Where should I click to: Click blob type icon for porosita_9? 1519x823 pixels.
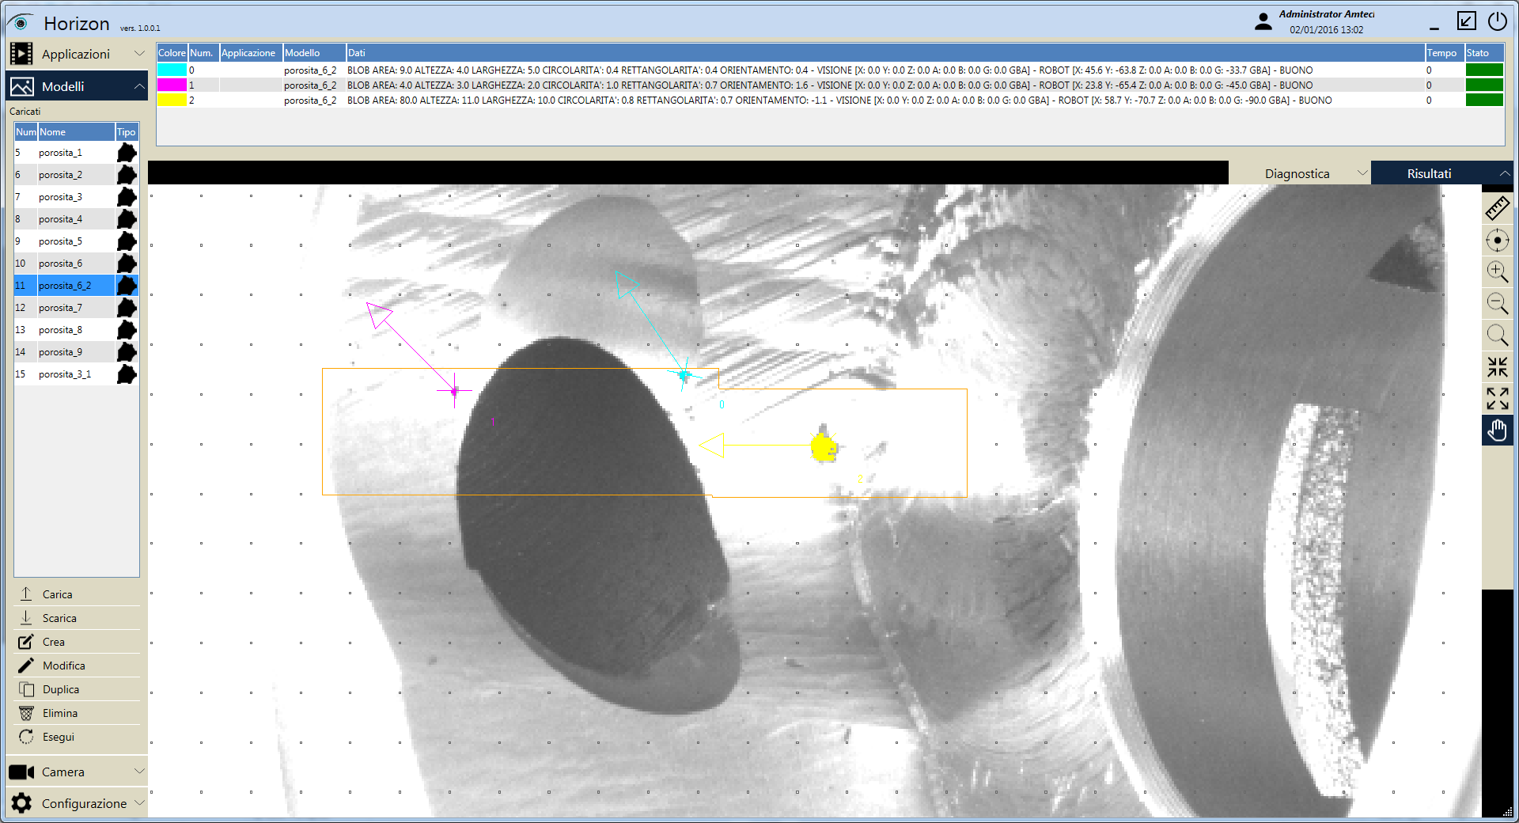pyautogui.click(x=127, y=352)
